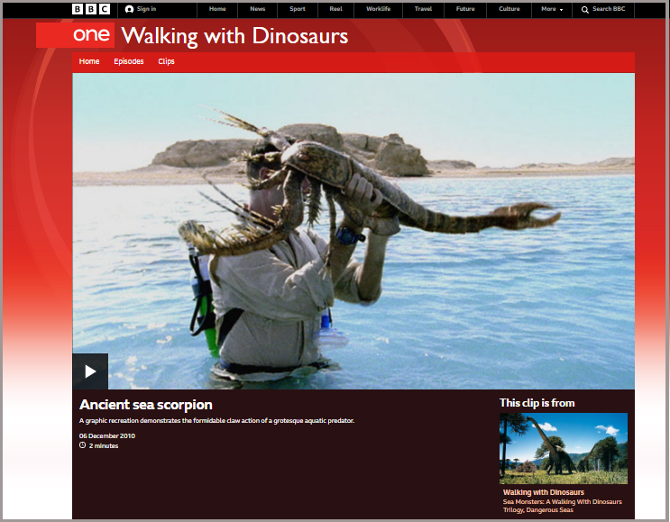
Task: Click the This clip is from heading
Action: pyautogui.click(x=537, y=403)
